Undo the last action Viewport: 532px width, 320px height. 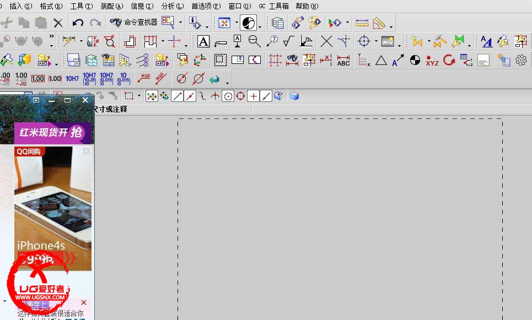coord(78,23)
